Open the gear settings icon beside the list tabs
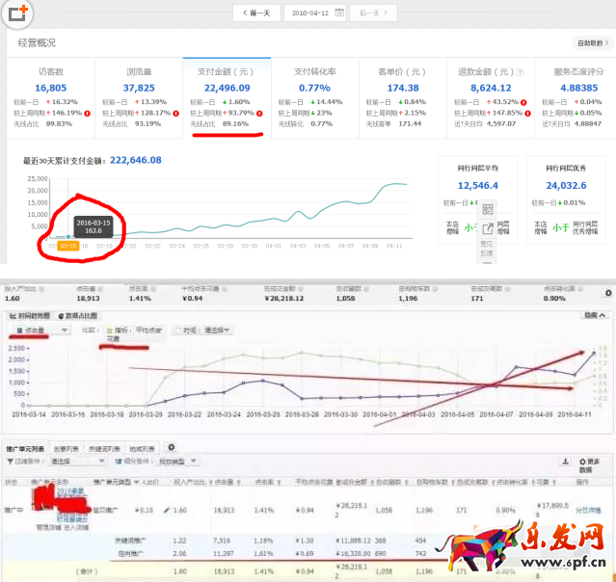 pyautogui.click(x=172, y=447)
